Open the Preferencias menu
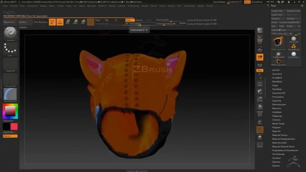Screen dimensions: 306x172 tap(133, 6)
